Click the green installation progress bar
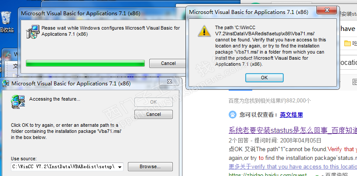 (85, 63)
